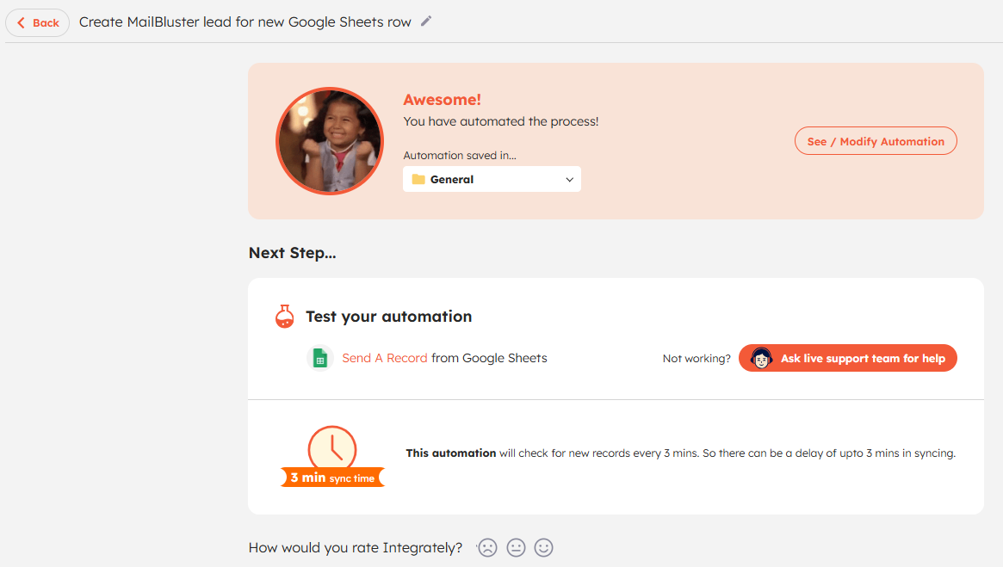The height and width of the screenshot is (567, 1003).
Task: Click the Not working? text
Action: pos(696,359)
